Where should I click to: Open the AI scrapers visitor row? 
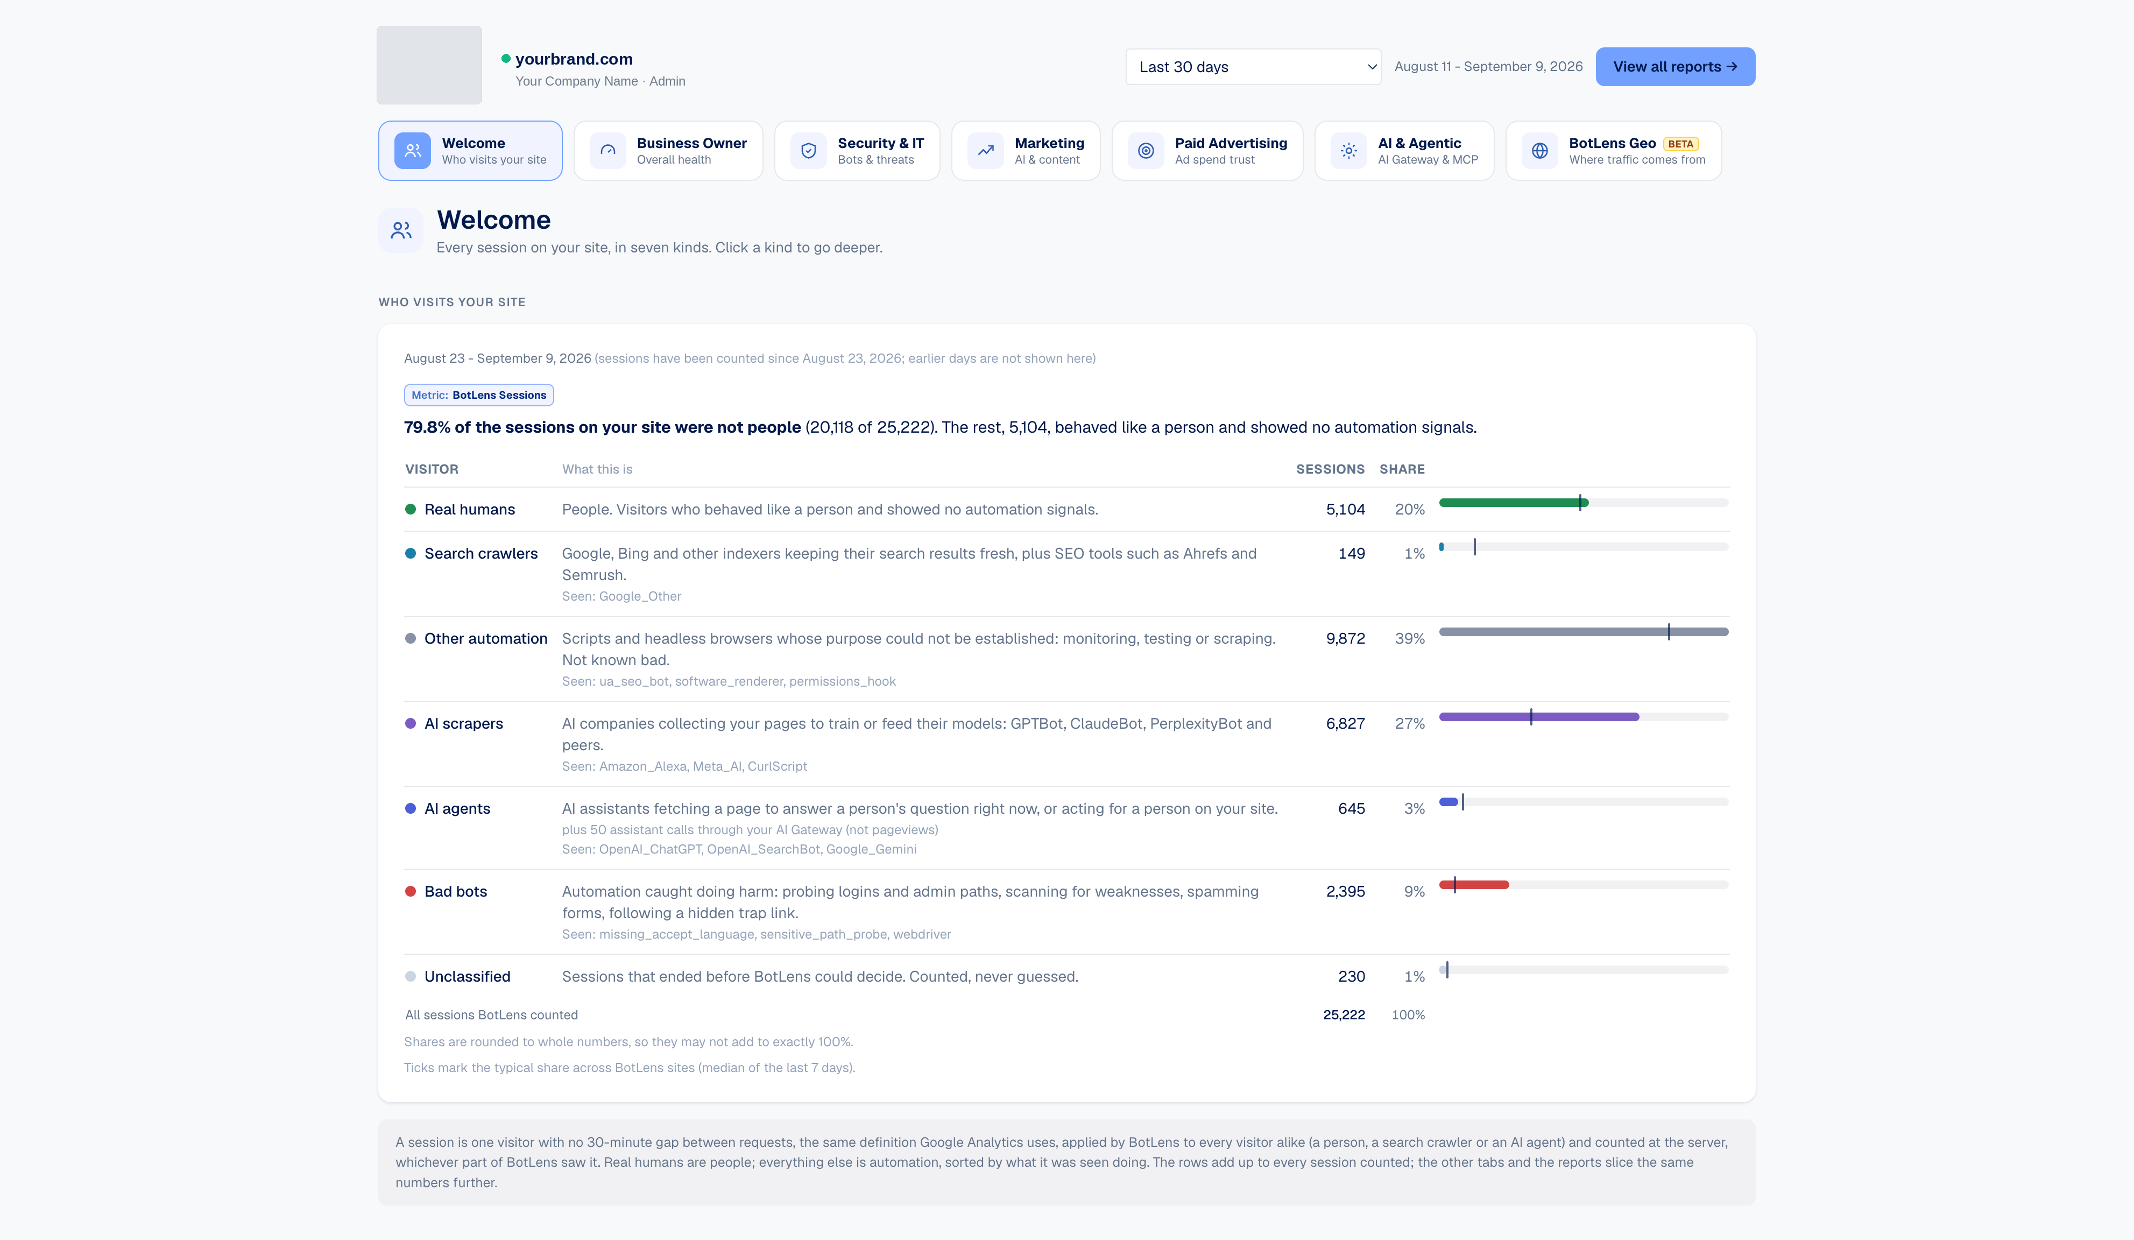[x=1066, y=744]
